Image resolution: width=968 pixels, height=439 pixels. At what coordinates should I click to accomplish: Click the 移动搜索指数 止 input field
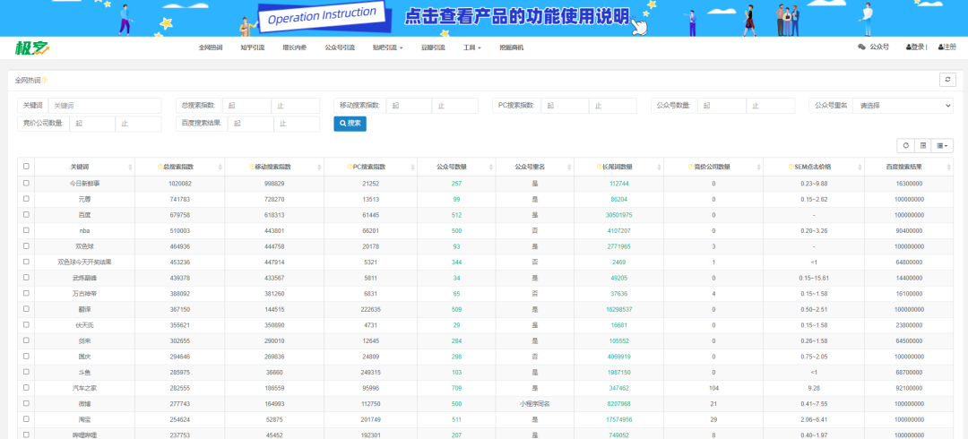[x=455, y=106]
